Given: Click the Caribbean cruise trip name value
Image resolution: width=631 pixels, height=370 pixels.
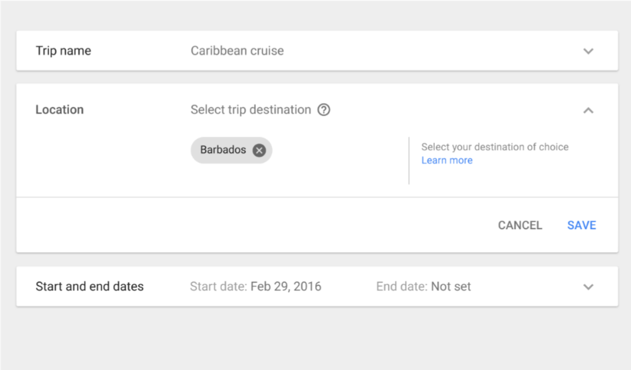Looking at the screenshot, I should coord(237,51).
